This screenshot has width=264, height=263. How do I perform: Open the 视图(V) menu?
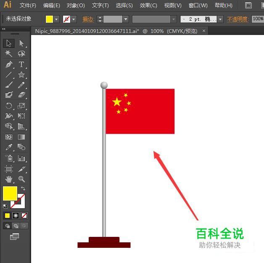[x=173, y=5]
